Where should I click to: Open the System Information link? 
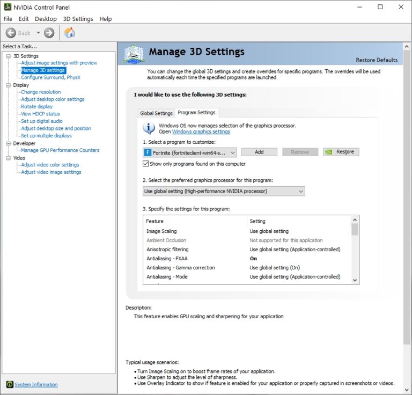click(x=36, y=384)
